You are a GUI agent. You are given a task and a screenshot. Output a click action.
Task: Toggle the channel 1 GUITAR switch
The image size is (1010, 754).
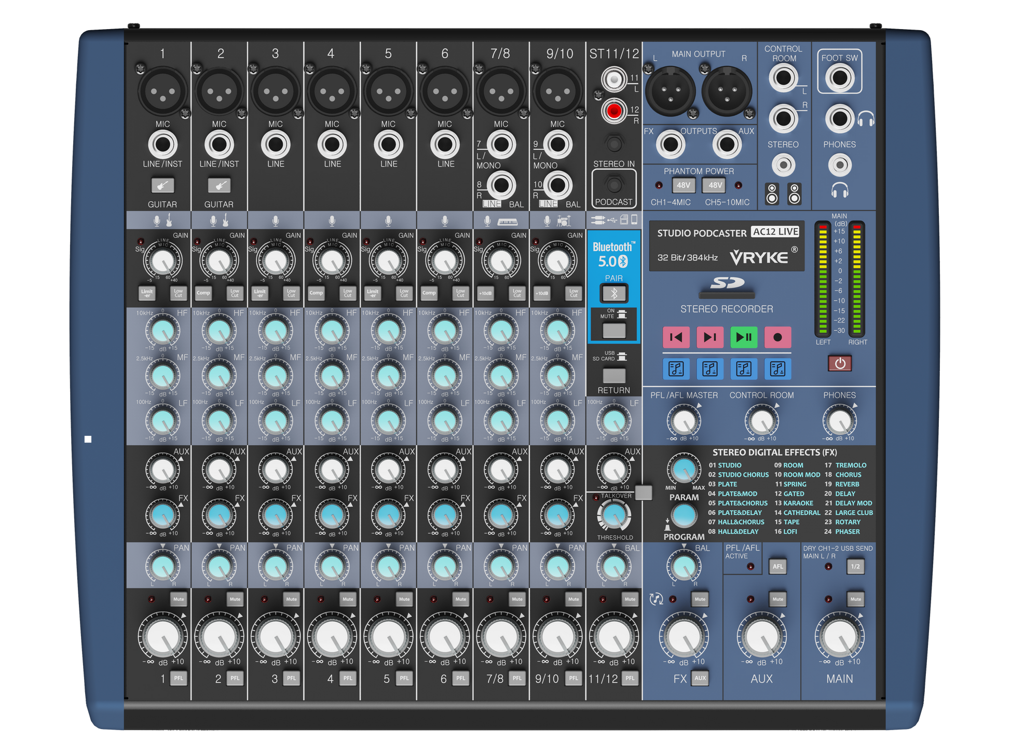pos(162,185)
